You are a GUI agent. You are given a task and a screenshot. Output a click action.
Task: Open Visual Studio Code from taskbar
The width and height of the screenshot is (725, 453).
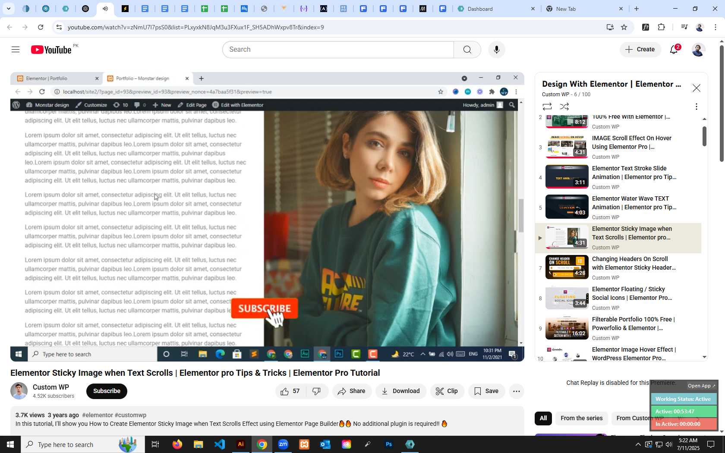(x=219, y=444)
